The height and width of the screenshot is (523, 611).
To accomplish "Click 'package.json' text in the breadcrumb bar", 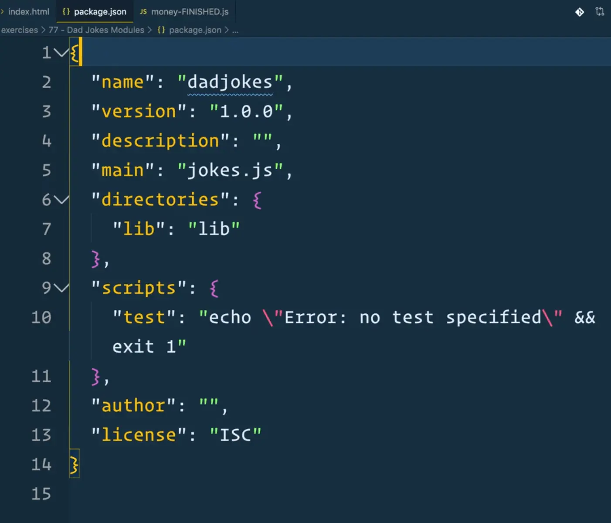I will (x=195, y=30).
